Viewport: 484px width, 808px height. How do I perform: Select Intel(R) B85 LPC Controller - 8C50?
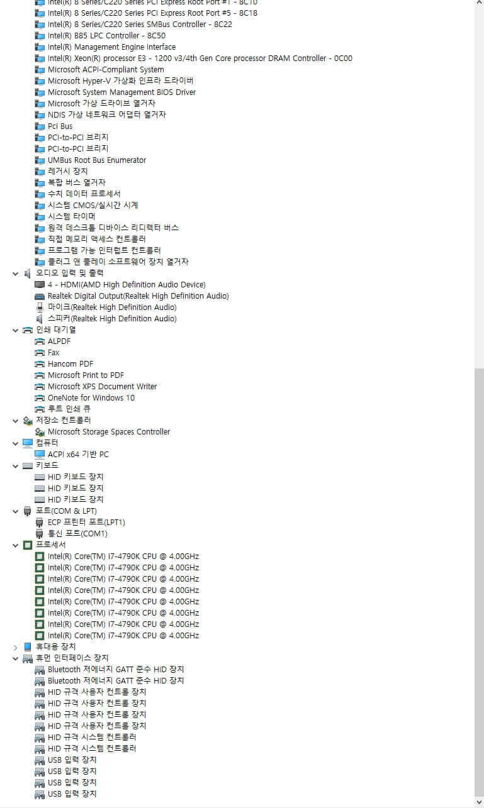(x=106, y=35)
